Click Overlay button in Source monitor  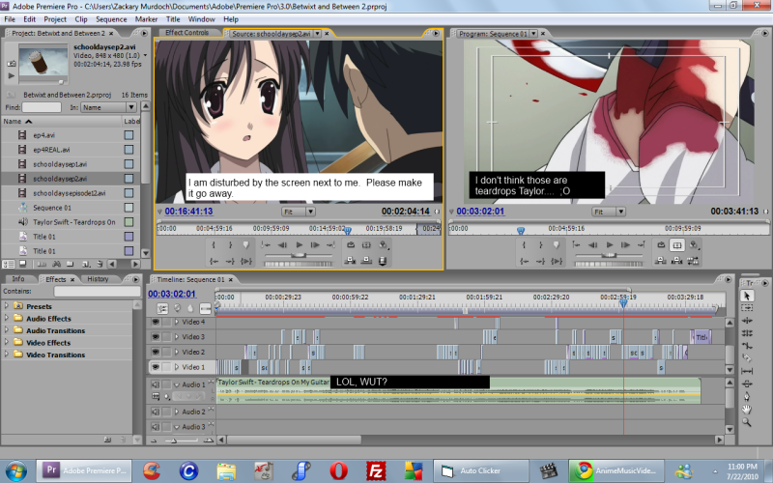[x=366, y=260]
